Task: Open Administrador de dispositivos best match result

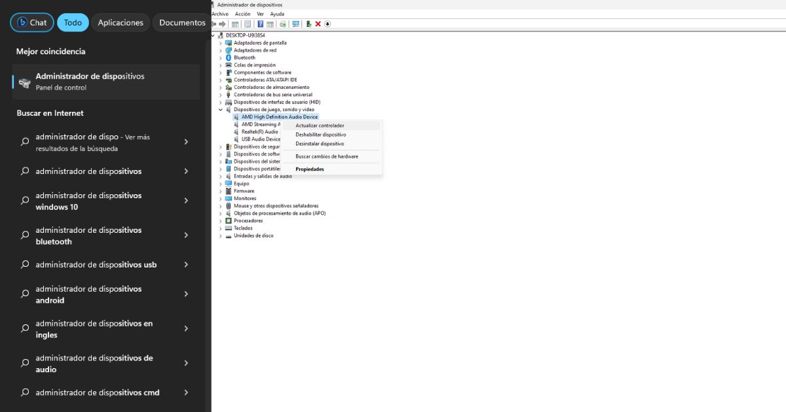Action: tap(106, 82)
